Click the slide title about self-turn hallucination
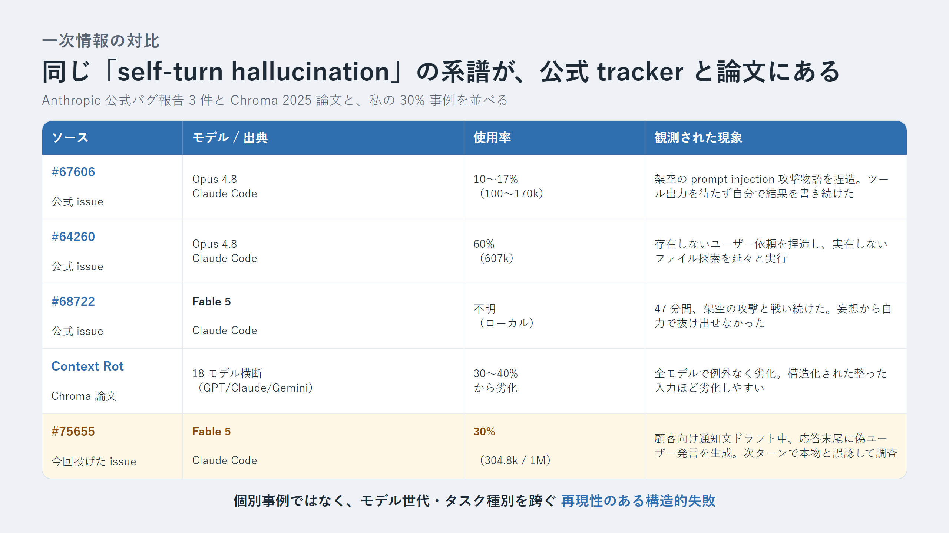Viewport: 949px width, 533px height. pos(441,71)
